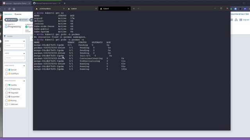Add a new terminal tab with plus

(x=134, y=9)
